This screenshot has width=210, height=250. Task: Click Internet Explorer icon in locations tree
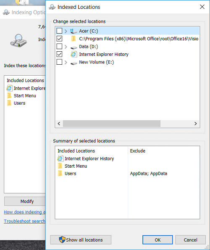tap(73, 54)
